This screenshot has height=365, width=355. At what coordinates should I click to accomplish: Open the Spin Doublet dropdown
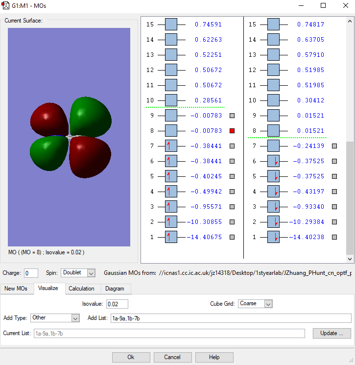coord(91,273)
